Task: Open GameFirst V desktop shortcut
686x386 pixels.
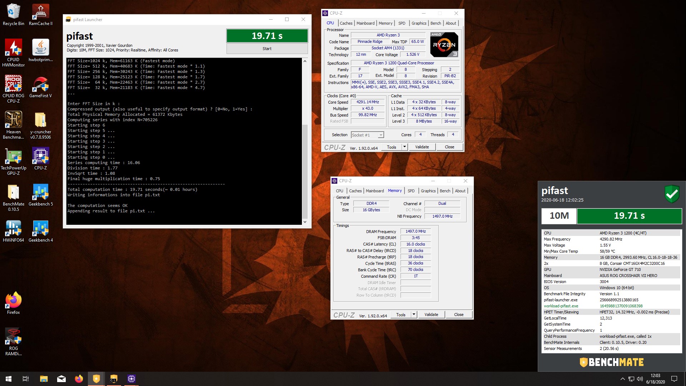Action: tap(40, 86)
